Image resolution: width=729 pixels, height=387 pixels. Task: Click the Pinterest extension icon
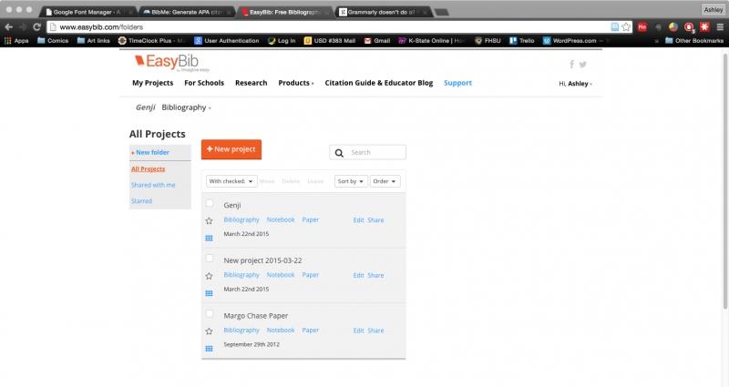point(642,27)
